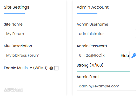Select the Admin Email input field
The height and width of the screenshot is (96, 140).
[106, 86]
